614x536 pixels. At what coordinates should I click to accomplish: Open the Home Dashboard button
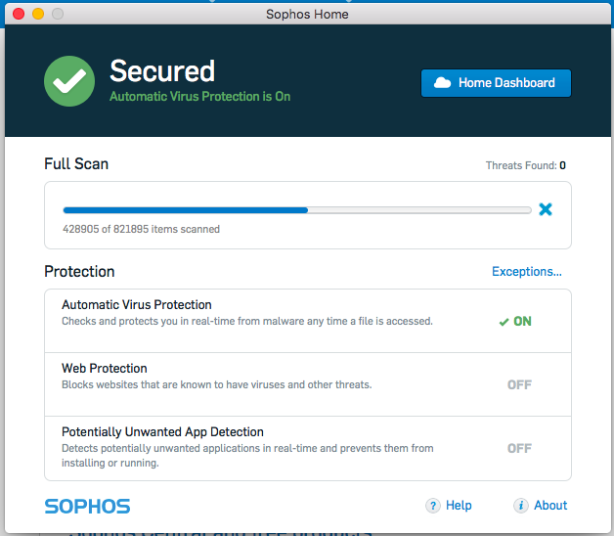(x=496, y=83)
